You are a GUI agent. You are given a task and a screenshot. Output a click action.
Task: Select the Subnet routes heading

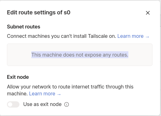24,27
